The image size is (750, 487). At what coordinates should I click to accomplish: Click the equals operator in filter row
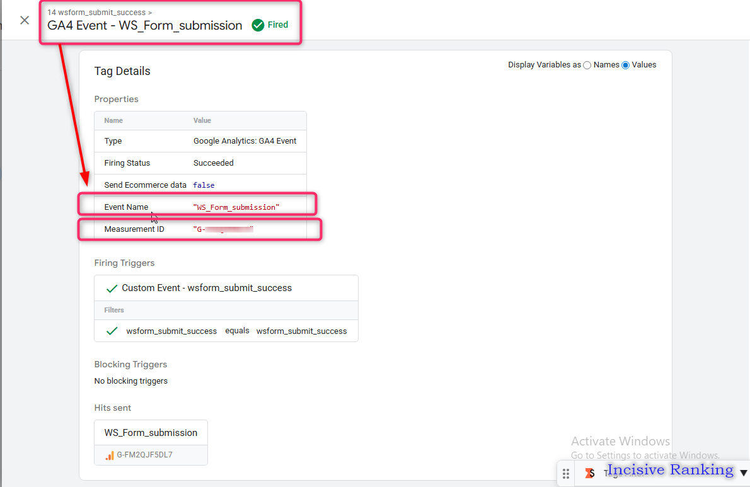237,331
